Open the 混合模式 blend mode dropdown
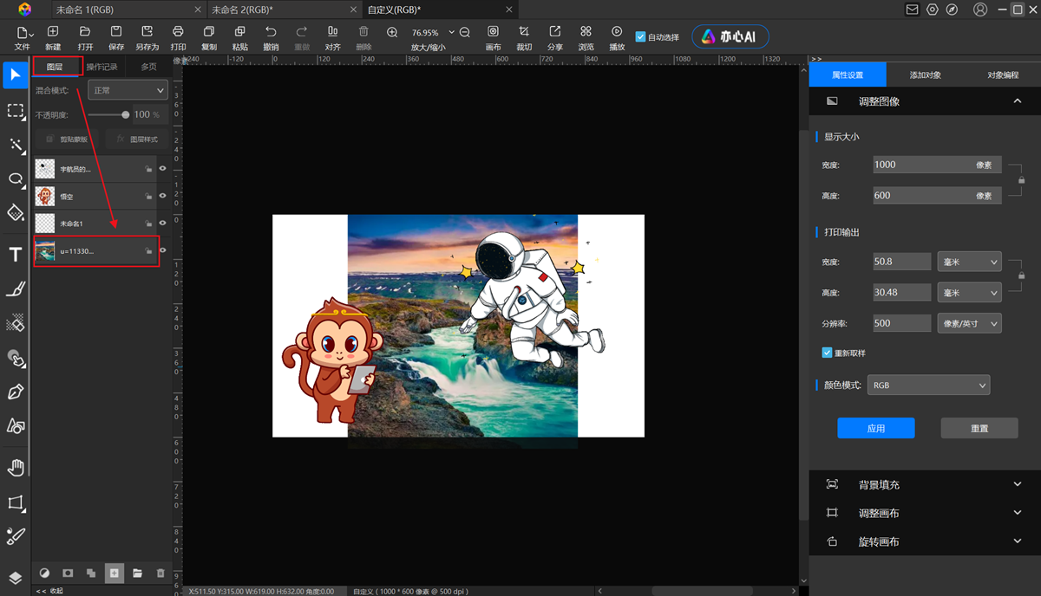 pos(128,90)
